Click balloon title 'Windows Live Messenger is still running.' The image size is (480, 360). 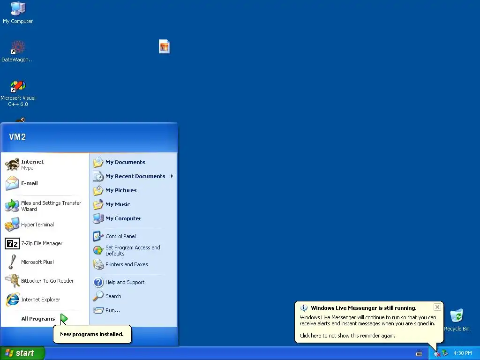[364, 308]
